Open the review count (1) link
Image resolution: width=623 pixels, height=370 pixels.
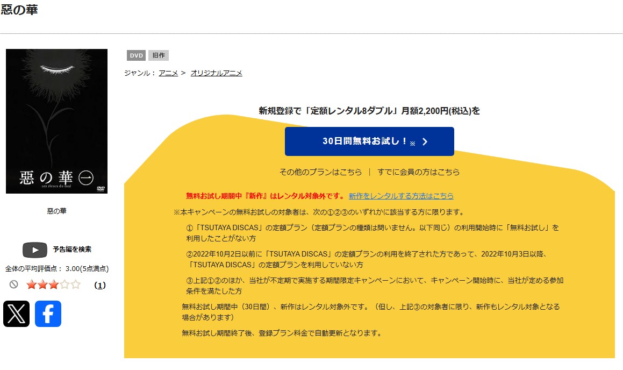click(100, 286)
